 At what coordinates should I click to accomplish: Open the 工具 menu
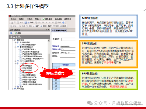coord(30,19)
